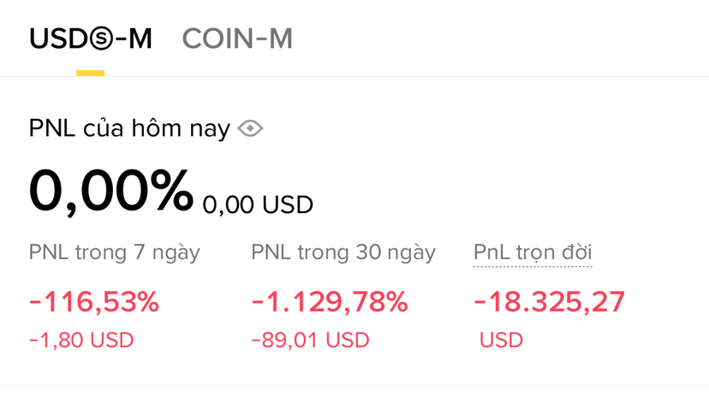Select the PNL trong 7 ngày label
709x397 pixels.
114,252
